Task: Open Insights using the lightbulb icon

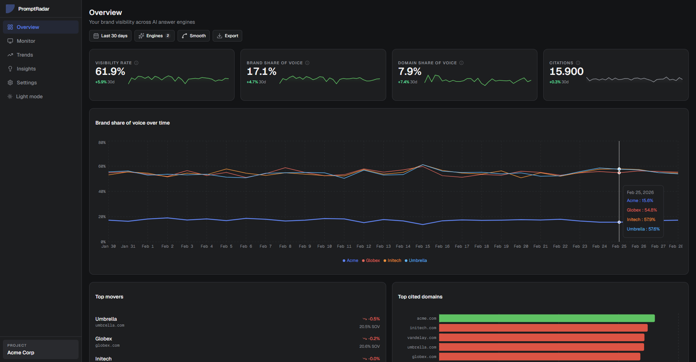Action: click(x=10, y=68)
